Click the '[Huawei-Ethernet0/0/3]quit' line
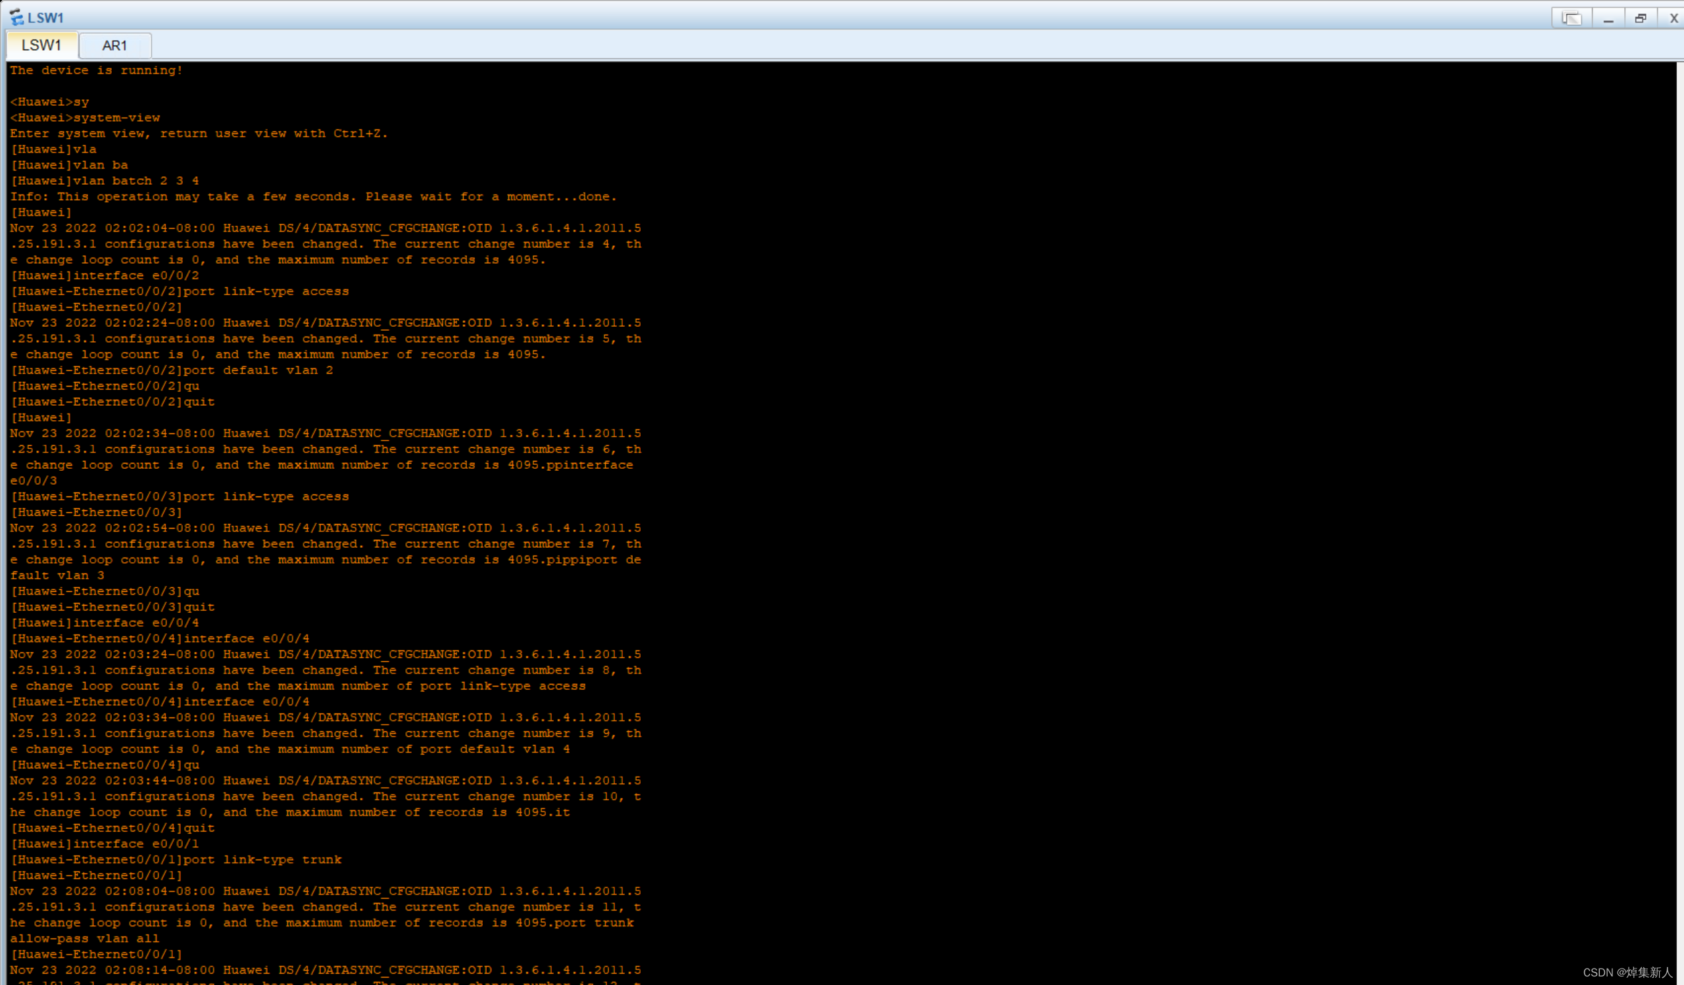Viewport: 1684px width, 985px height. [x=112, y=608]
